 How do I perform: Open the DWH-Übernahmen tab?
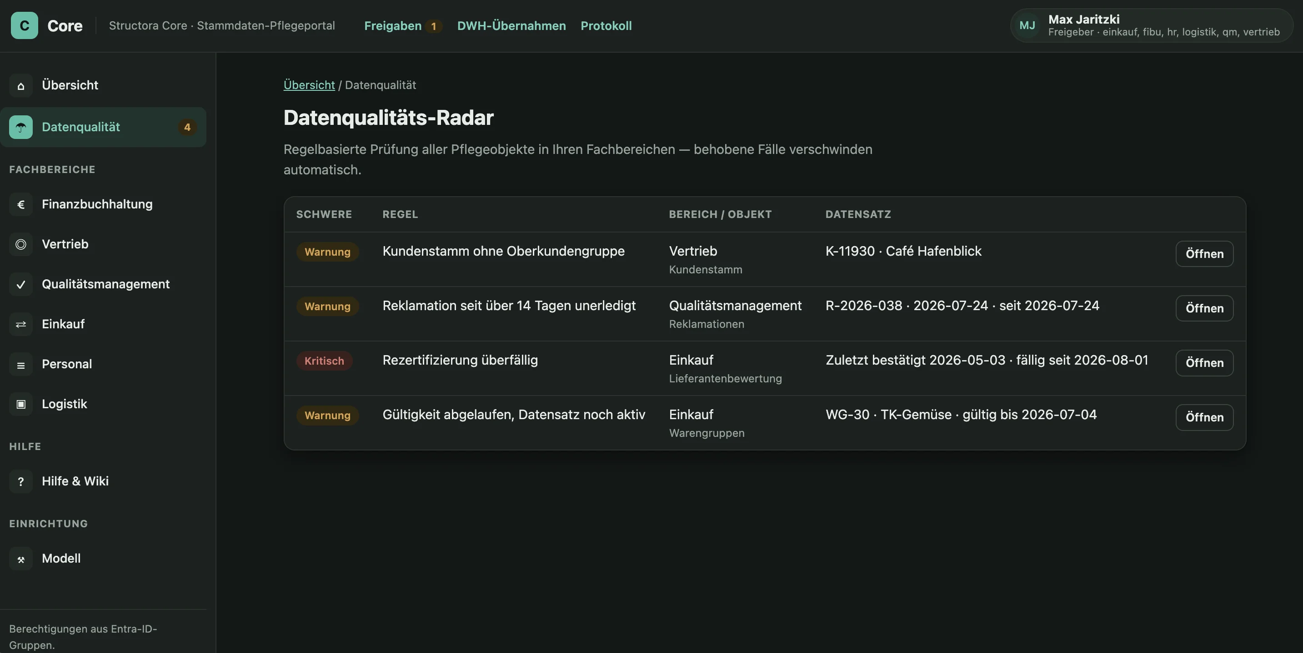(x=511, y=26)
